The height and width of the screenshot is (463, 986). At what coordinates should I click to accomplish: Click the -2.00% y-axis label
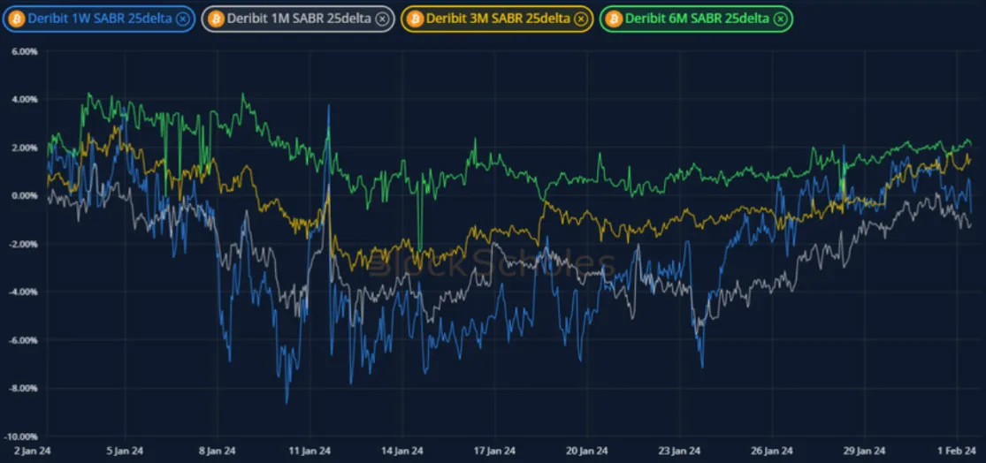click(x=24, y=244)
